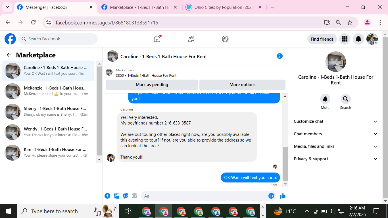
Task: Open Windows notification center
Action: (377, 211)
